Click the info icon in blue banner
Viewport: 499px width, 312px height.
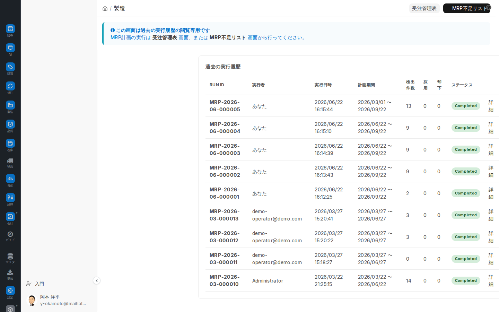pyautogui.click(x=113, y=30)
